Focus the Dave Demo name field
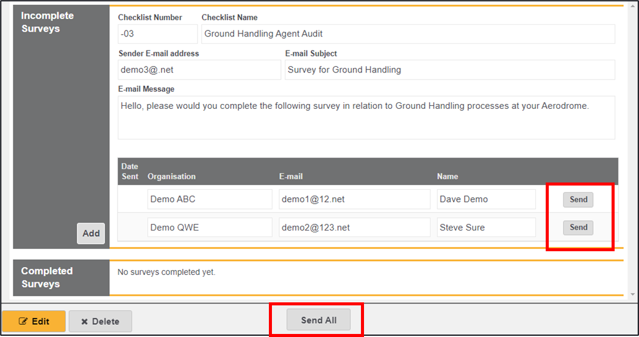 tap(486, 200)
